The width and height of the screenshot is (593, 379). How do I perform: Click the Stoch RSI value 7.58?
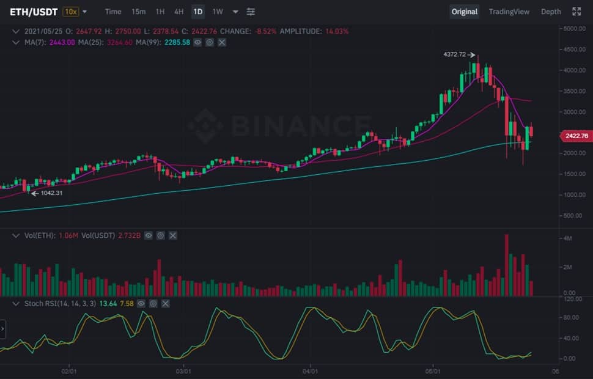pos(127,304)
